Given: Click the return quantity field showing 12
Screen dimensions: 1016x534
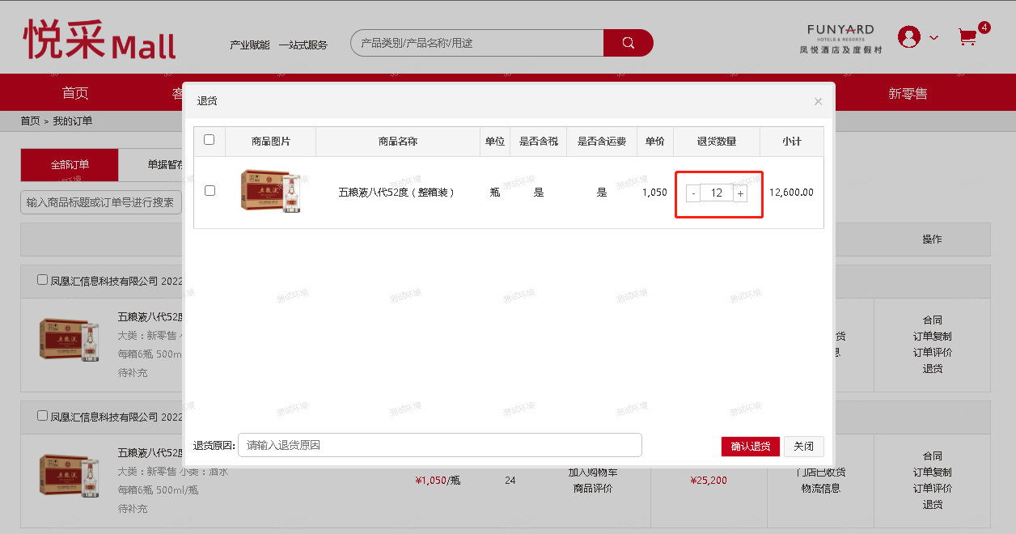Looking at the screenshot, I should (717, 193).
